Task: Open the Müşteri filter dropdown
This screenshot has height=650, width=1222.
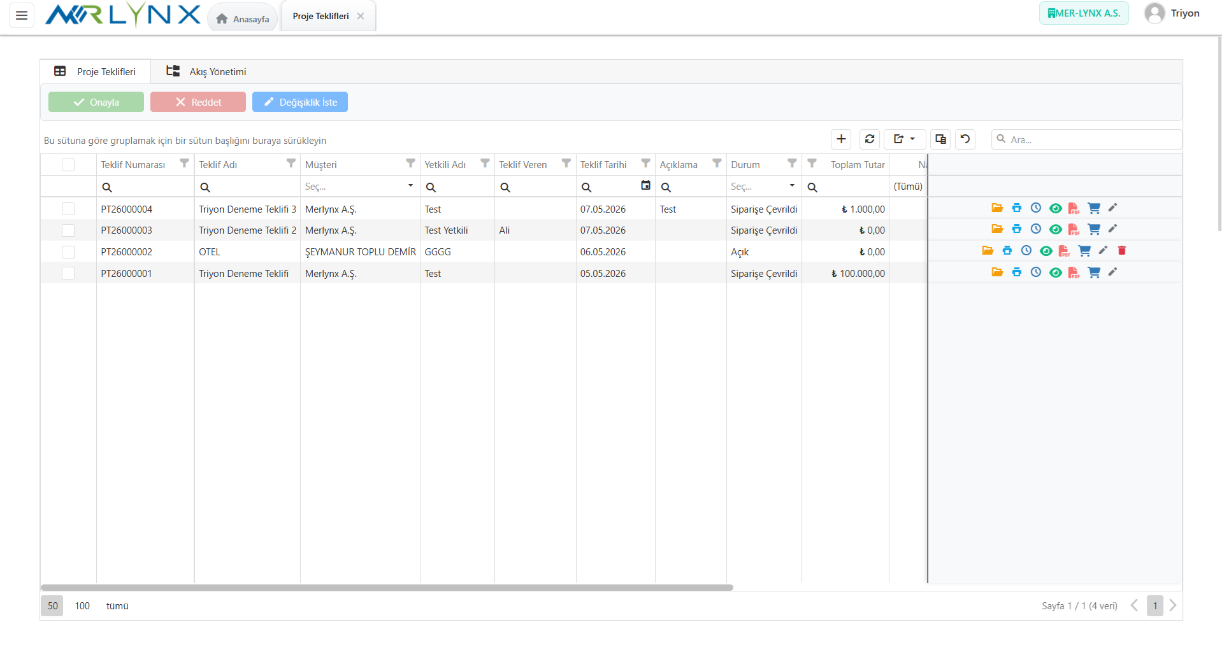Action: pyautogui.click(x=410, y=186)
